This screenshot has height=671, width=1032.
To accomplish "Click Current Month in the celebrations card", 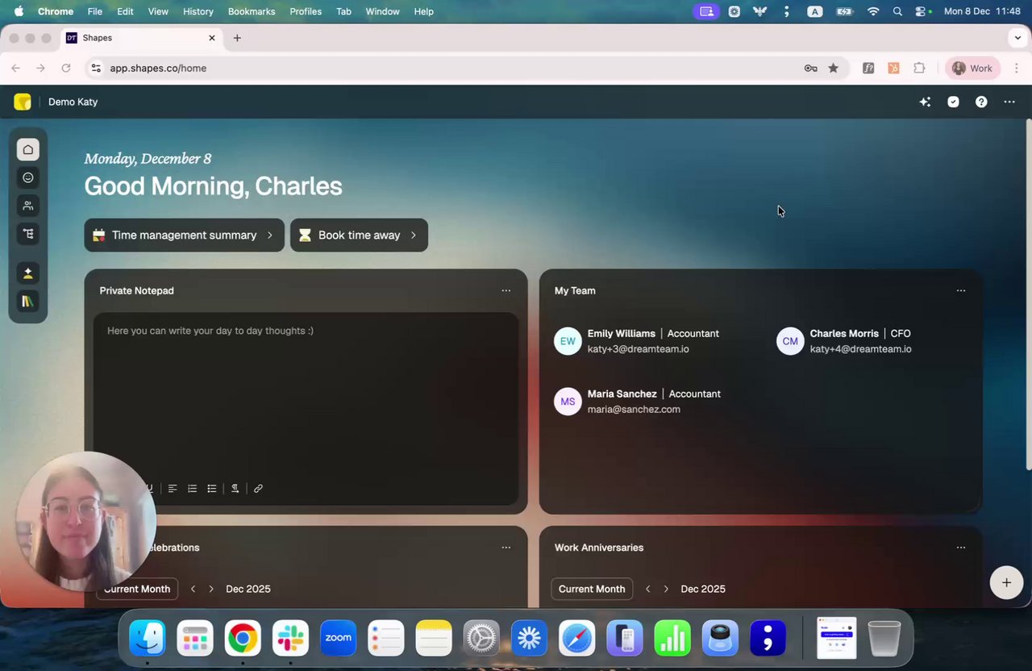I will point(137,589).
